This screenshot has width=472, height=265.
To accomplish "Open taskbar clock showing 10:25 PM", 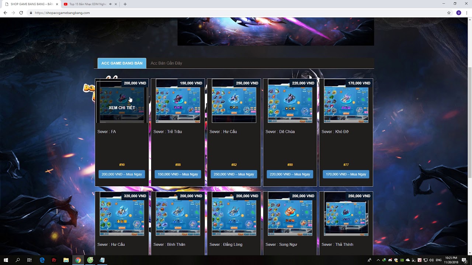I will coord(451,260).
